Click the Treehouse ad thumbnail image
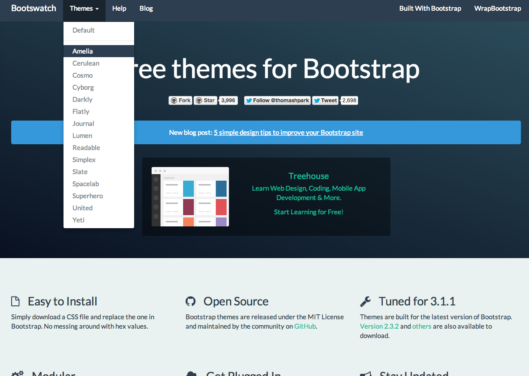Screen dimensions: 529x376 pyautogui.click(x=190, y=197)
